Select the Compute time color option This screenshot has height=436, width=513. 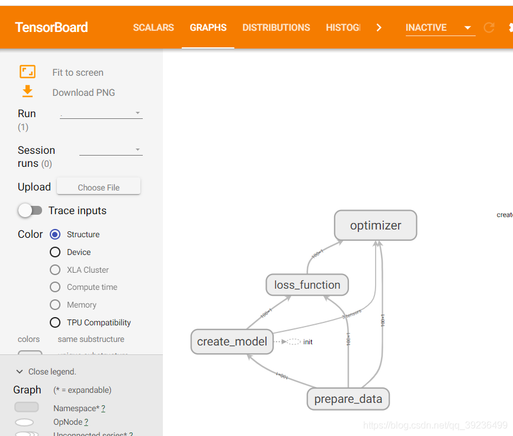55,287
